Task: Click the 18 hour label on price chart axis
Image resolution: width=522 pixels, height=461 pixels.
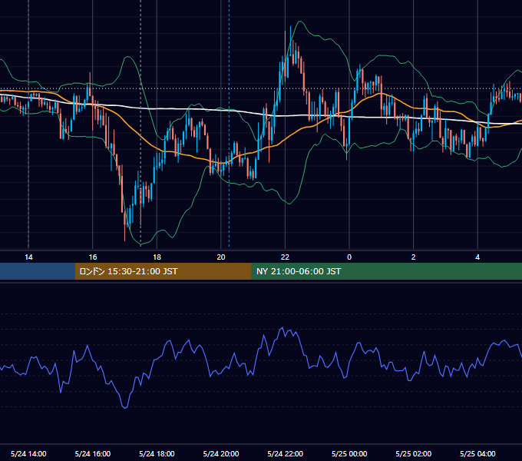Action: click(157, 257)
